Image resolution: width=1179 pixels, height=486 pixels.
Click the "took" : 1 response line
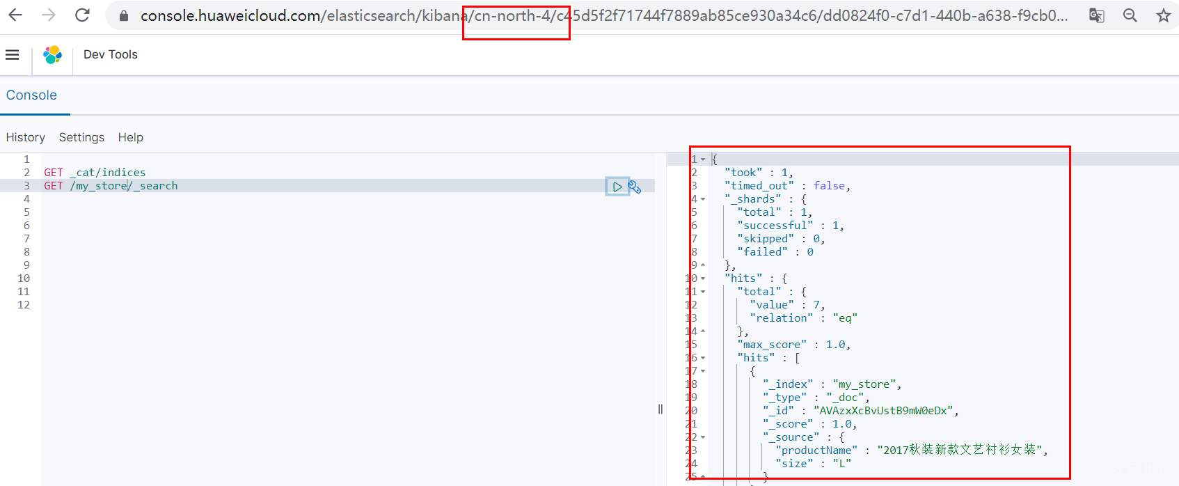(x=759, y=173)
